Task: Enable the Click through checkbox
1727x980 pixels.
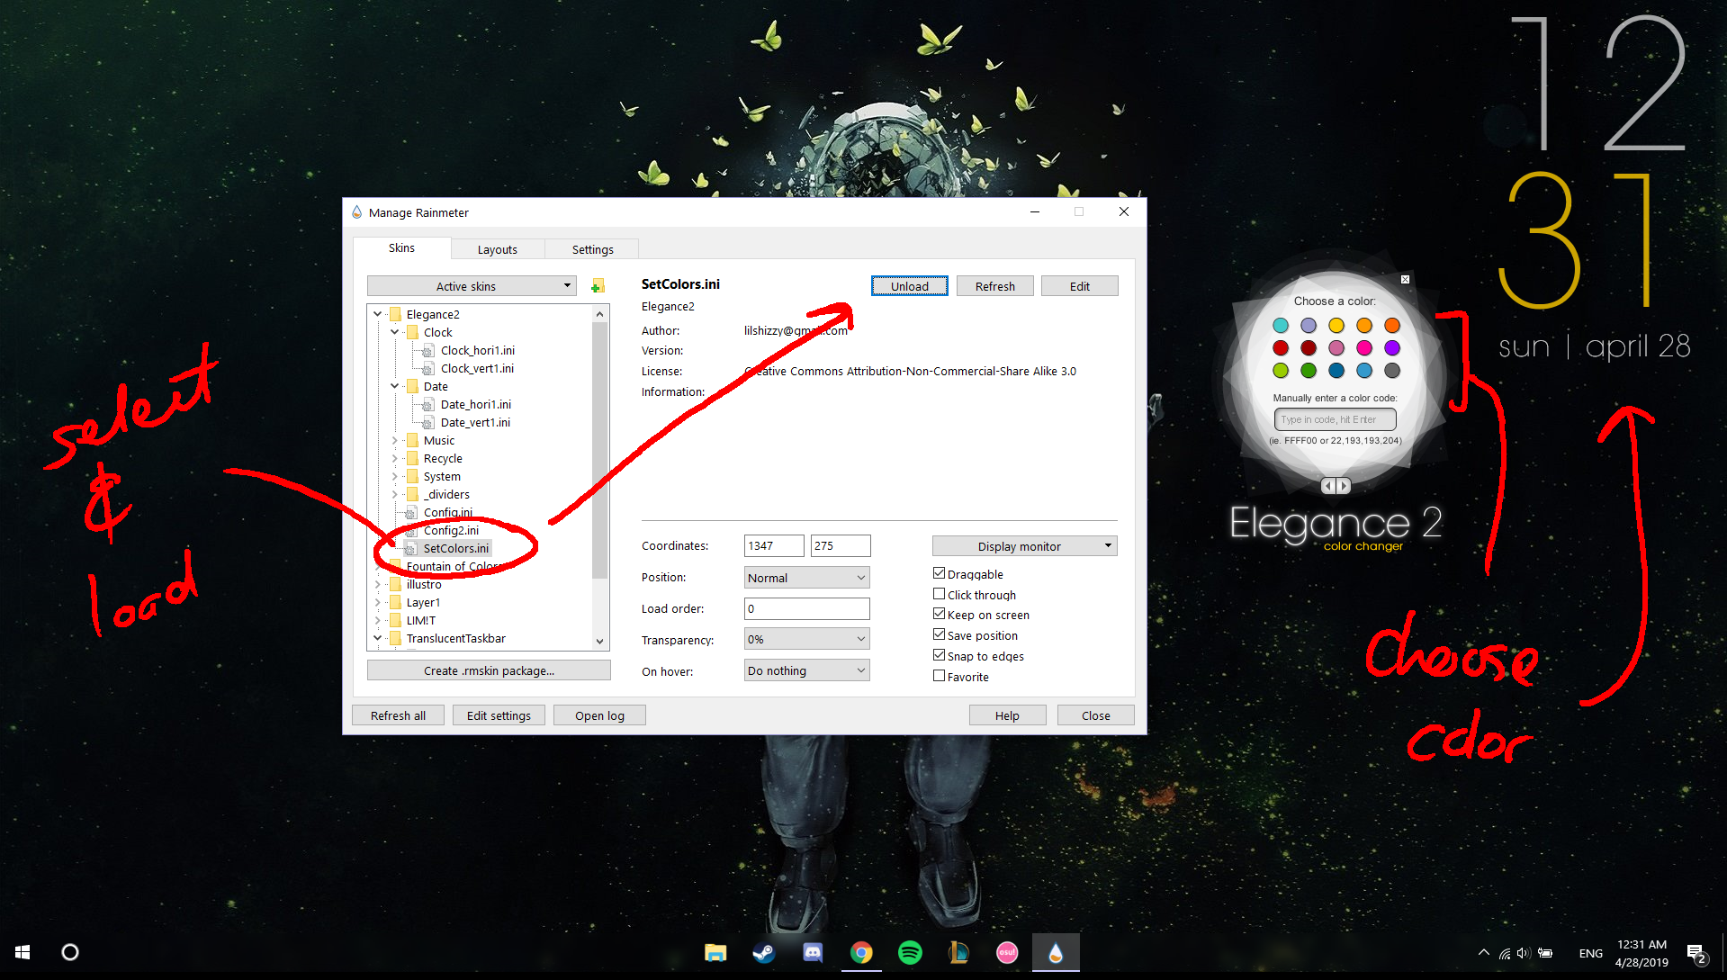Action: point(939,593)
